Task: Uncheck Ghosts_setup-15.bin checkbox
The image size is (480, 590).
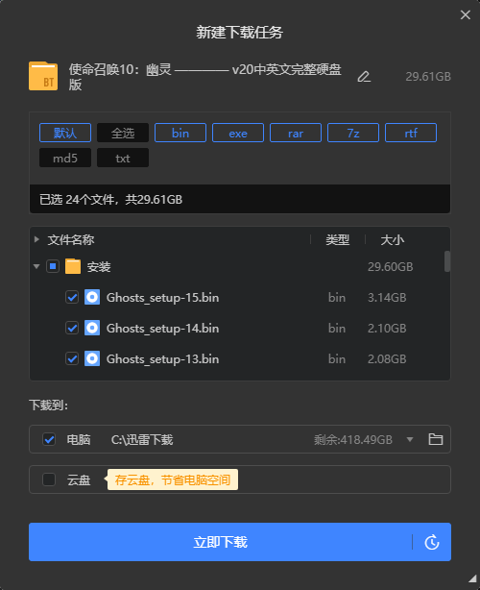Action: click(72, 297)
